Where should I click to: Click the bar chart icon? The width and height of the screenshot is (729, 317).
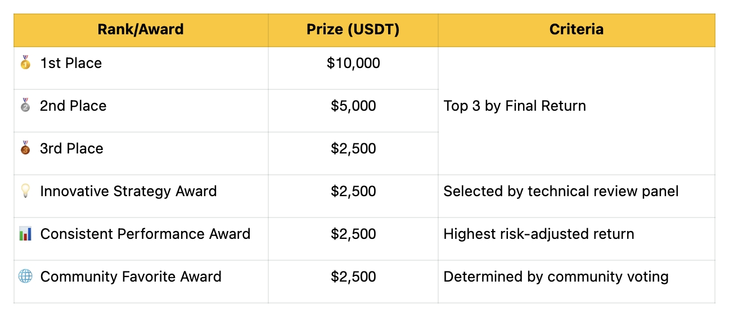(25, 234)
